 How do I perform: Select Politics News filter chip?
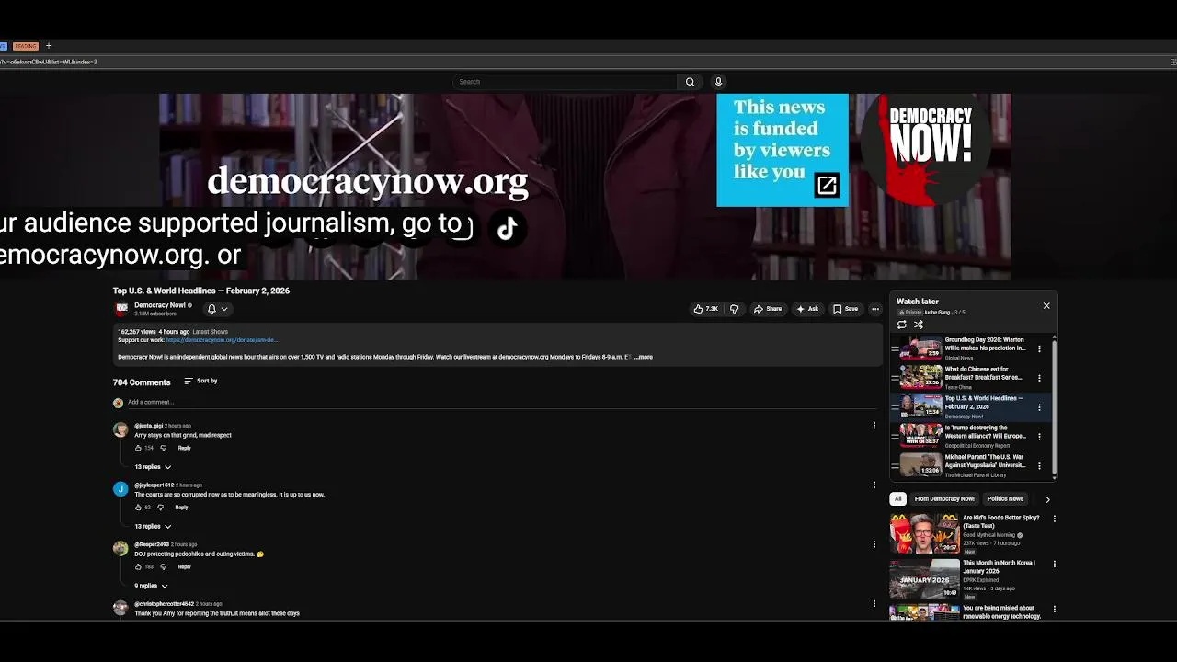pyautogui.click(x=1005, y=499)
